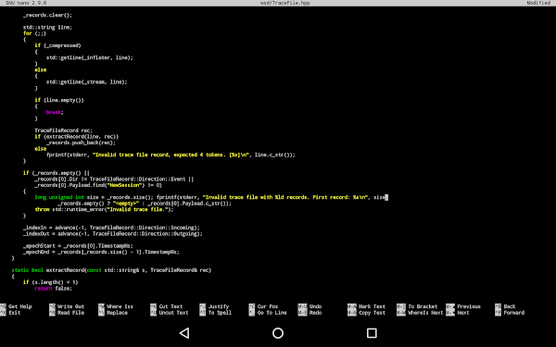The height and width of the screenshot is (347, 556).
Task: Click the Previous shortcut label
Action: click(x=469, y=306)
